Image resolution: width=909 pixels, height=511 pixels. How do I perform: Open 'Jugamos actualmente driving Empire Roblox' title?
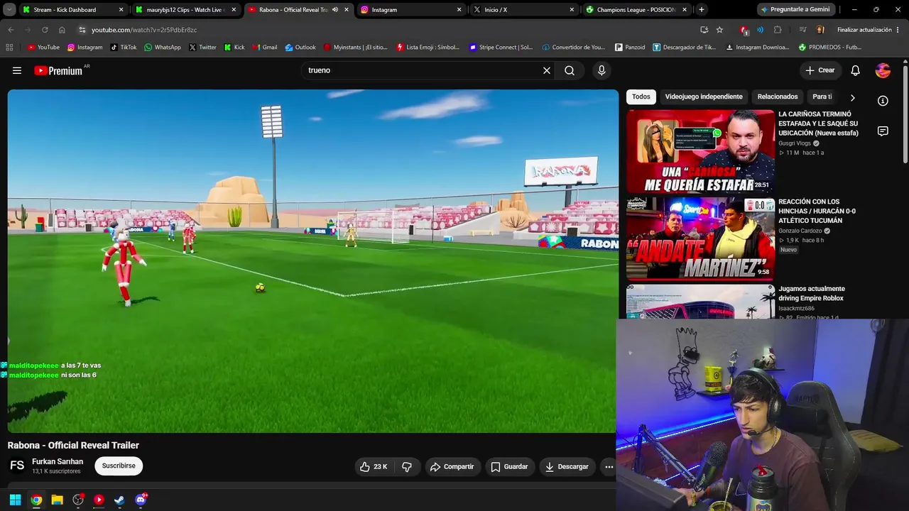pos(812,294)
